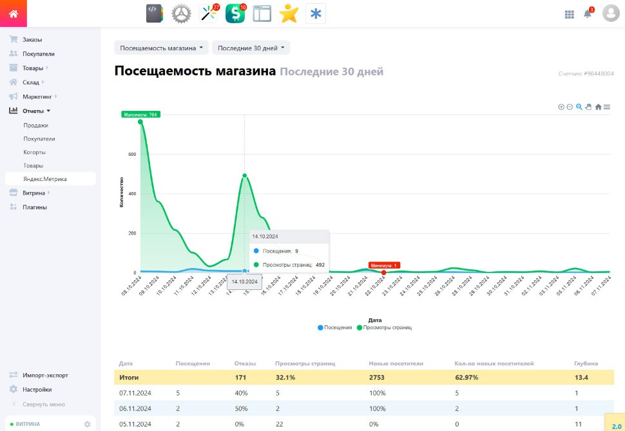The image size is (625, 431).
Task: Click the 14.10.2024 peak data point
Action: pyautogui.click(x=244, y=175)
